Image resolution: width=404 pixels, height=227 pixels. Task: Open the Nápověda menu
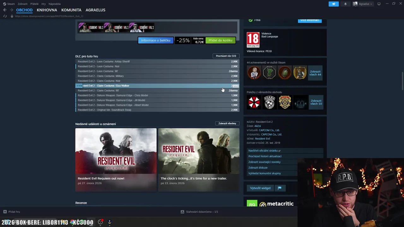point(55,4)
